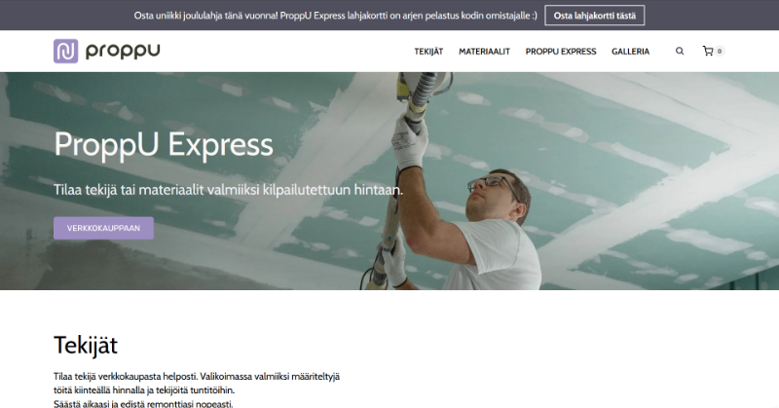Click the Verkkokauppaan button
779x408 pixels.
(x=104, y=228)
